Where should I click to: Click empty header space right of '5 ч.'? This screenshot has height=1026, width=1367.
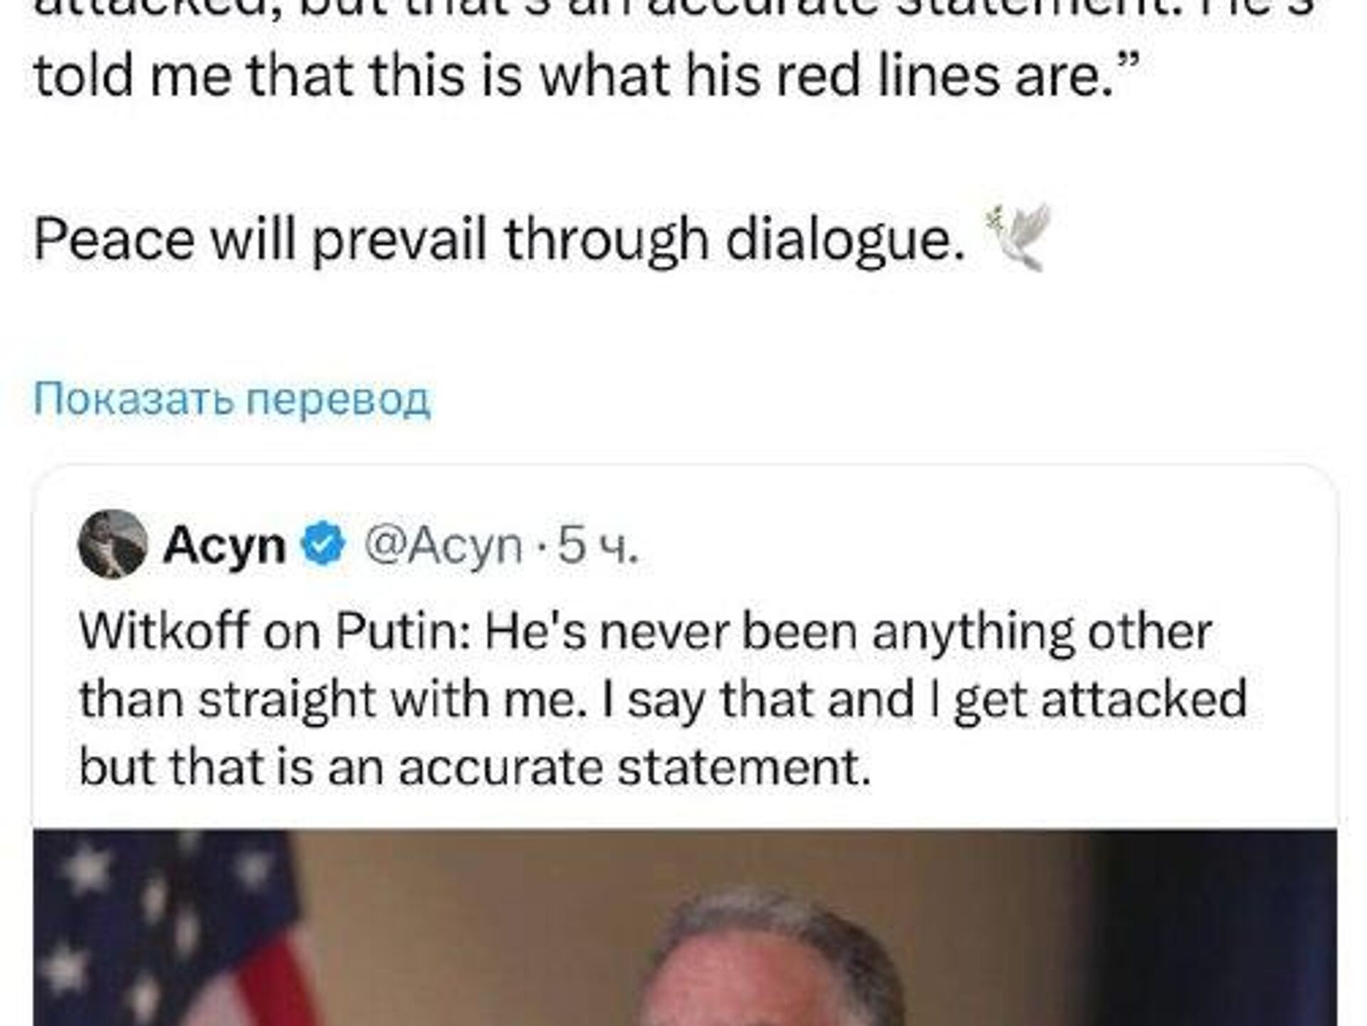coord(997,546)
